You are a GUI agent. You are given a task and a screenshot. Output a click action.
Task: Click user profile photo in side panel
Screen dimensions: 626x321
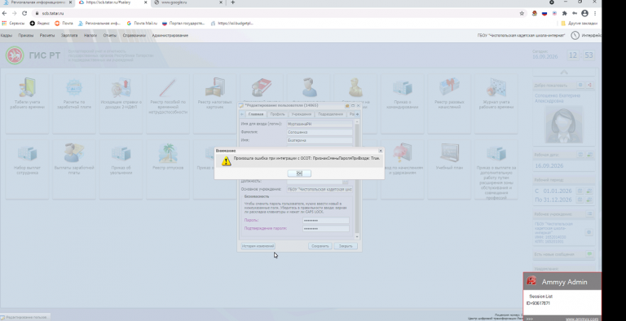(x=564, y=125)
